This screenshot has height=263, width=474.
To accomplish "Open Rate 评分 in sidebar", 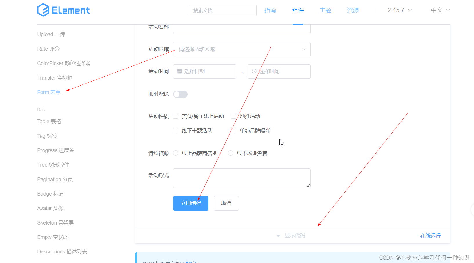I will tap(48, 49).
